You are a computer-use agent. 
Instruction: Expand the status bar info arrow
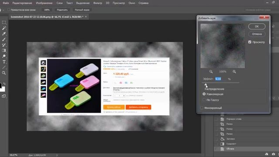point(57,155)
